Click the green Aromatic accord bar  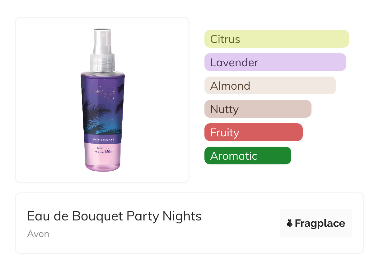click(247, 156)
